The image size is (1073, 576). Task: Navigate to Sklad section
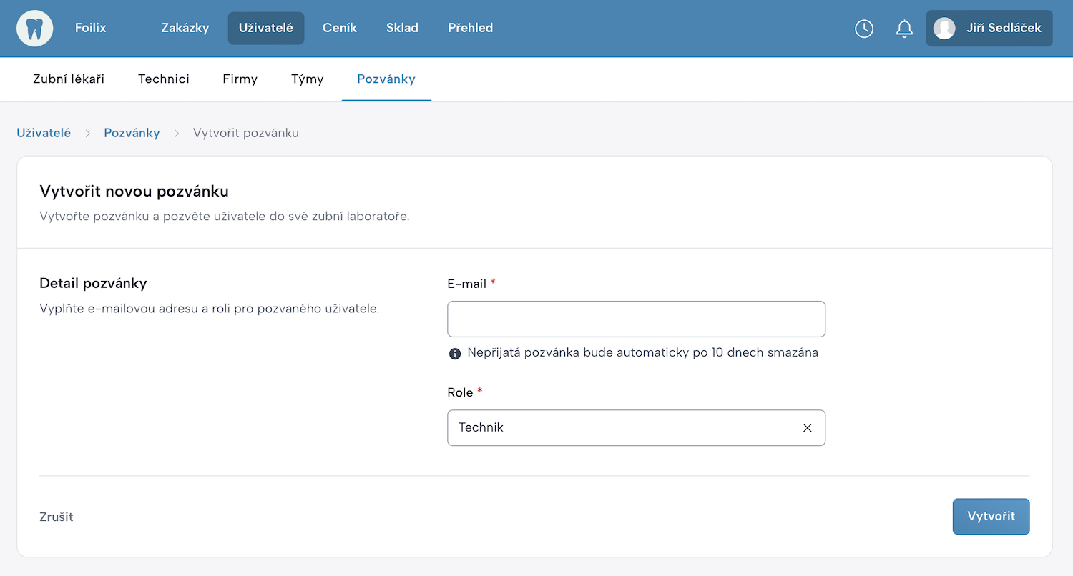402,29
